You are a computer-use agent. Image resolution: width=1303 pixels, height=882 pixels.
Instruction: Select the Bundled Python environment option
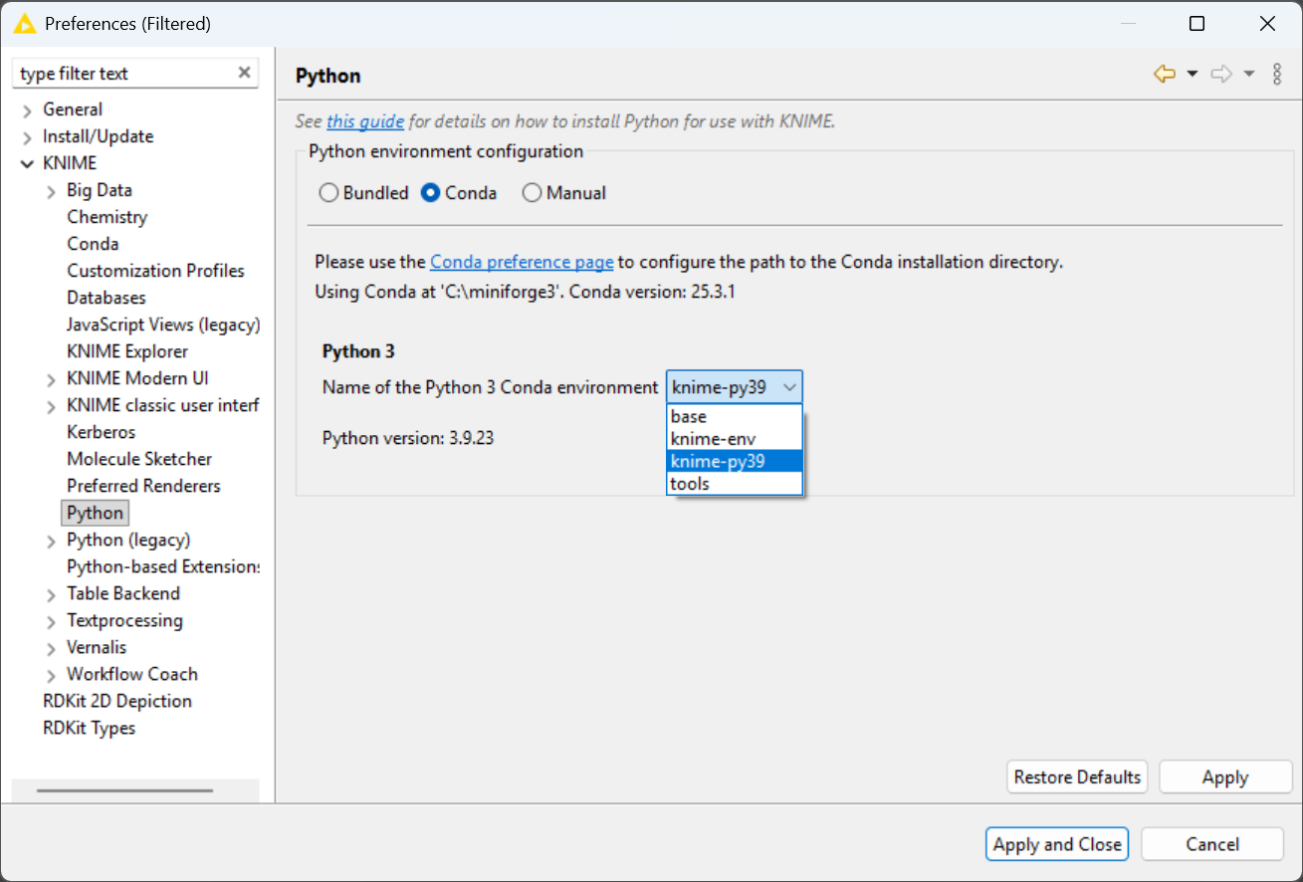[328, 192]
